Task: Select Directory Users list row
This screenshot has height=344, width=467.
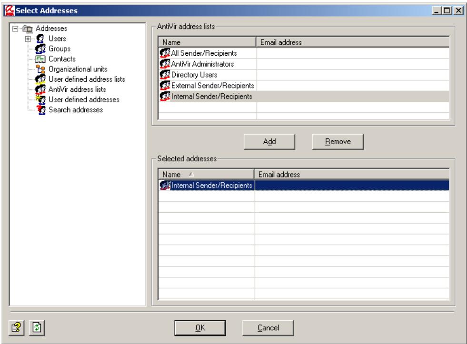Action: pos(304,75)
